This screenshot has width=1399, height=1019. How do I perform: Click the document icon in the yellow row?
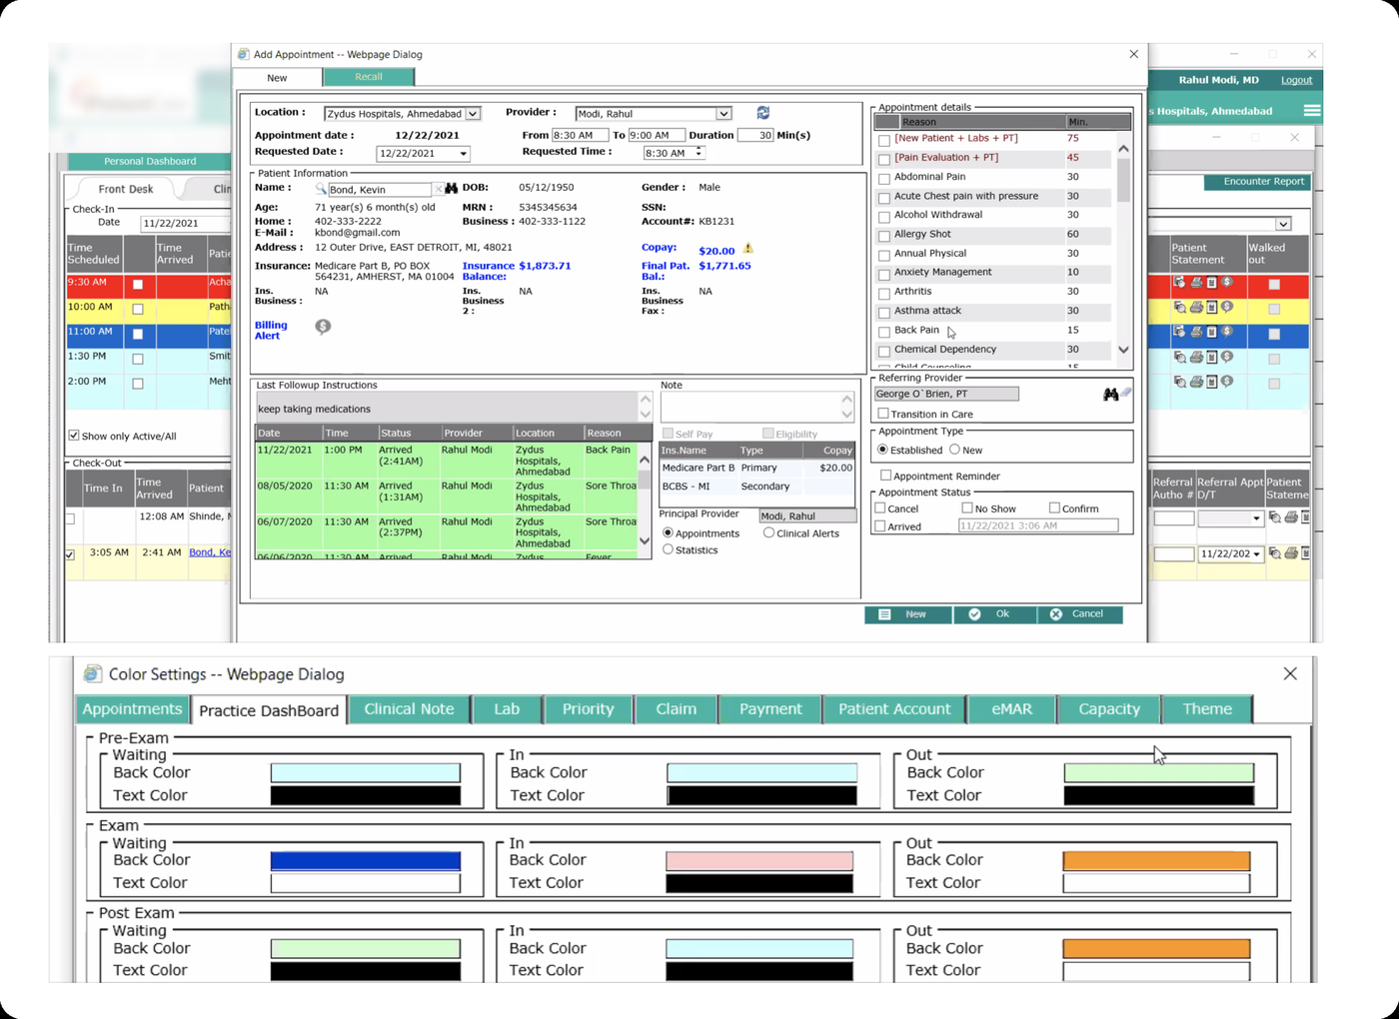coord(1211,307)
